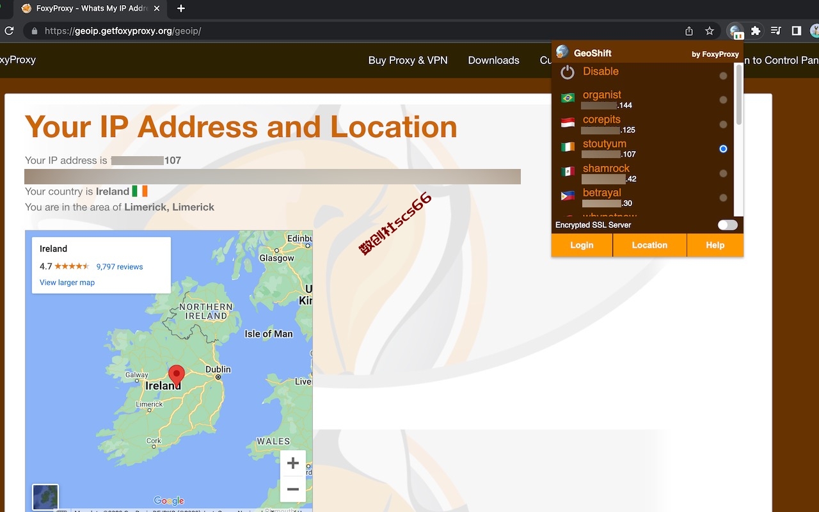Click the Location button in GeoShift
This screenshot has height=512, width=819.
(x=649, y=245)
